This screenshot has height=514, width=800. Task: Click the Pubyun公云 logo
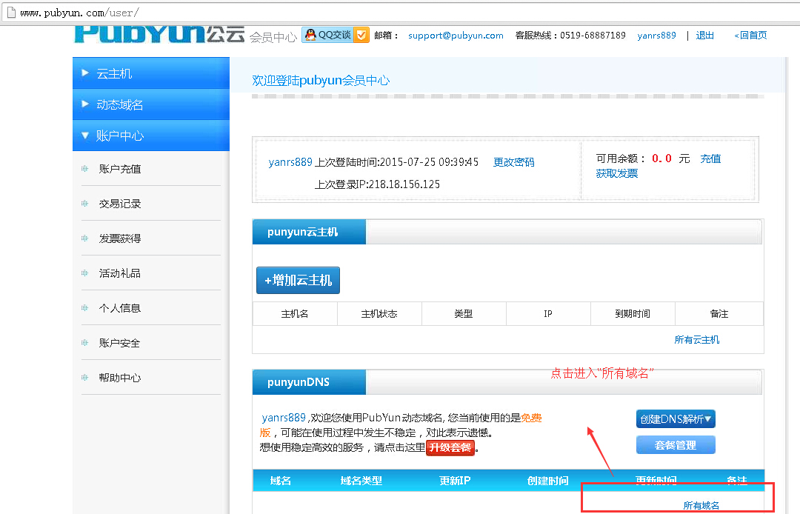pyautogui.click(x=159, y=34)
